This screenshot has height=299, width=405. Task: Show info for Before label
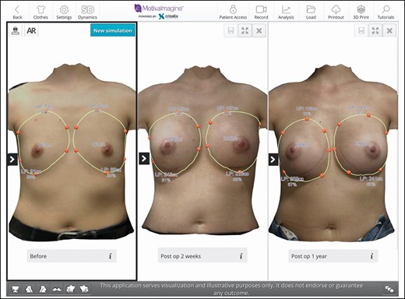point(110,256)
